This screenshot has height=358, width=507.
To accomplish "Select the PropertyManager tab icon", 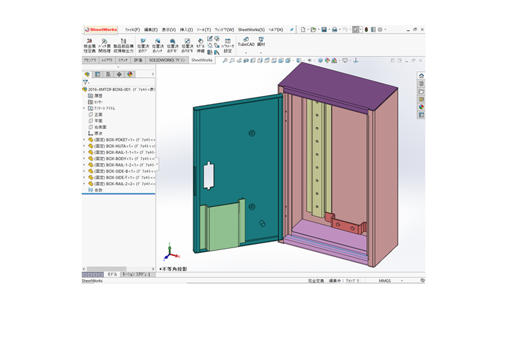I will point(97,75).
